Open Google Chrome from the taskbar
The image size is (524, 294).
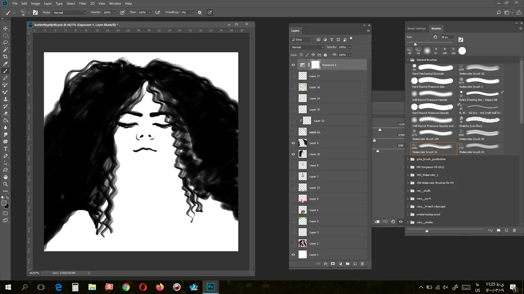pyautogui.click(x=126, y=287)
